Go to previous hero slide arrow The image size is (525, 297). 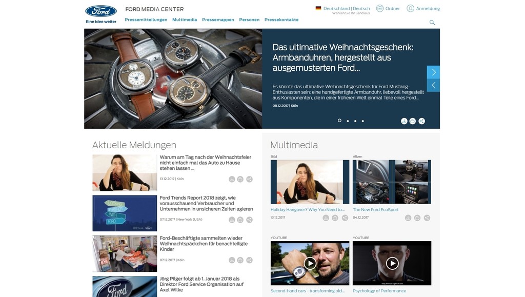coord(433,85)
